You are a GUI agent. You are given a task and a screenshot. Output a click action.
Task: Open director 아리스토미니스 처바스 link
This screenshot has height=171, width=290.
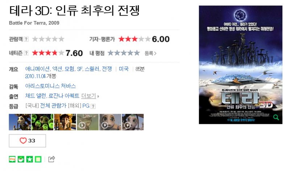[50, 86]
